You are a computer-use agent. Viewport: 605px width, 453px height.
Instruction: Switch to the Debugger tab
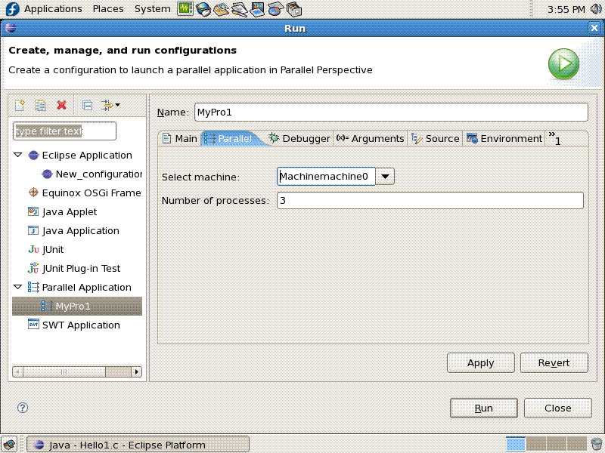tap(299, 138)
